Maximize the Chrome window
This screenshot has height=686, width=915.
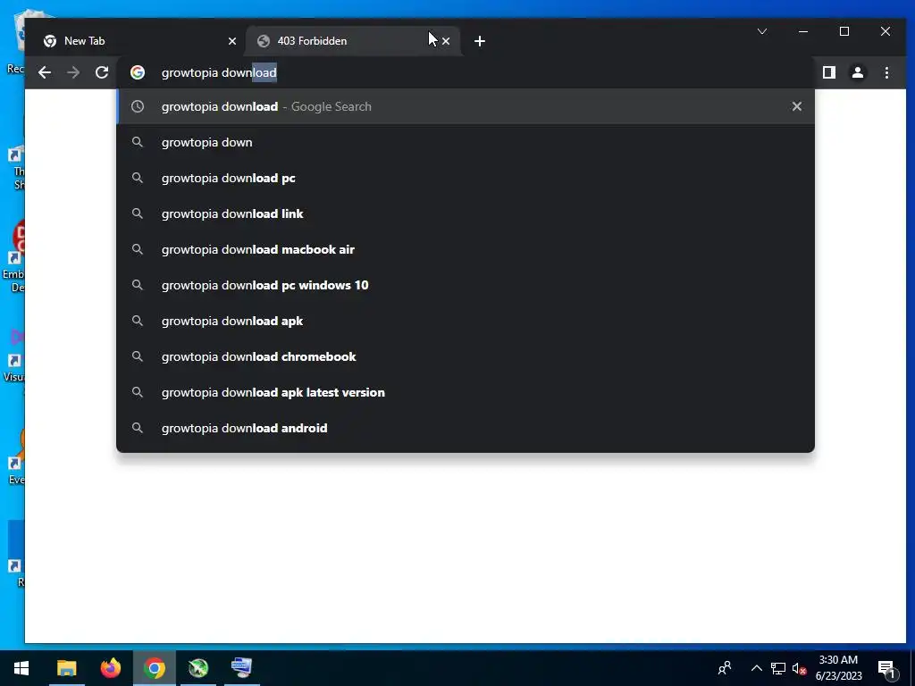844,31
